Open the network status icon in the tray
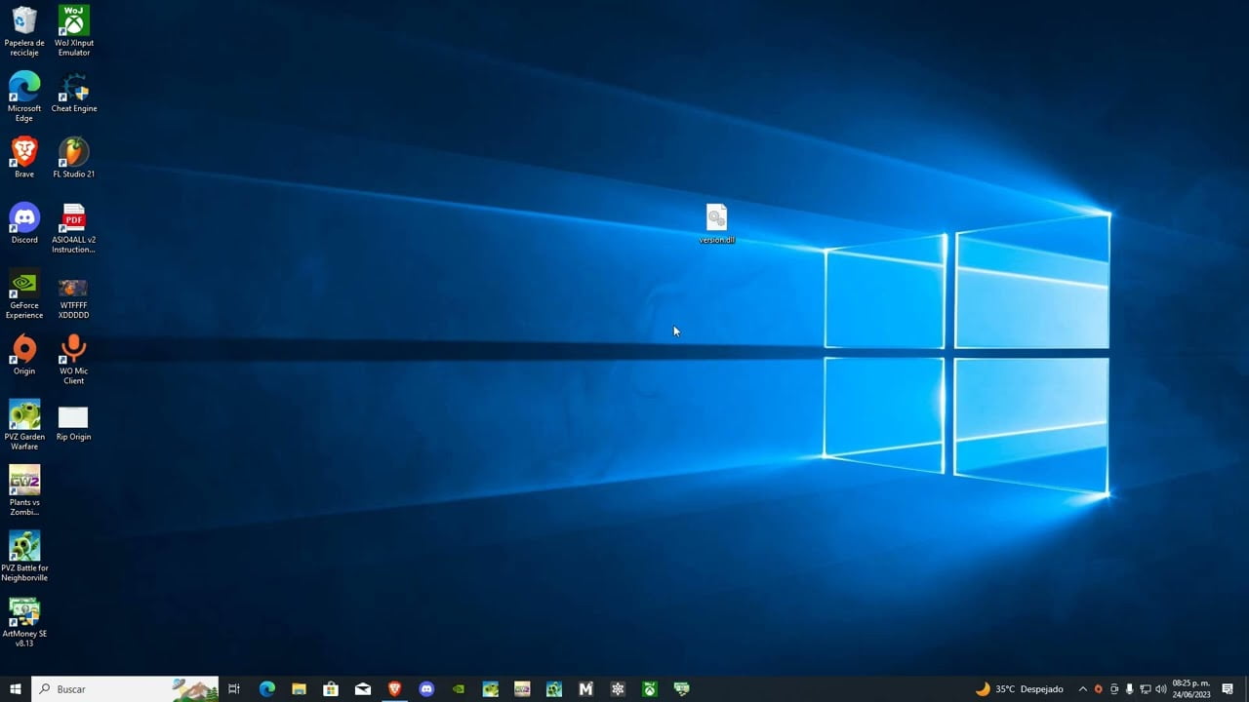This screenshot has height=702, width=1249. coord(1145,689)
